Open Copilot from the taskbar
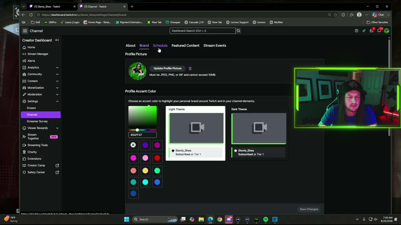The height and width of the screenshot is (225, 401). [192, 219]
